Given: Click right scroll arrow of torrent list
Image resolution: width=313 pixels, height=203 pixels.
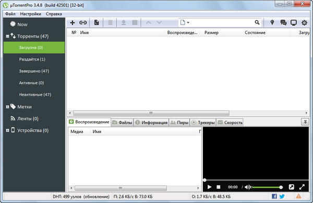Looking at the screenshot, I should click(306, 113).
